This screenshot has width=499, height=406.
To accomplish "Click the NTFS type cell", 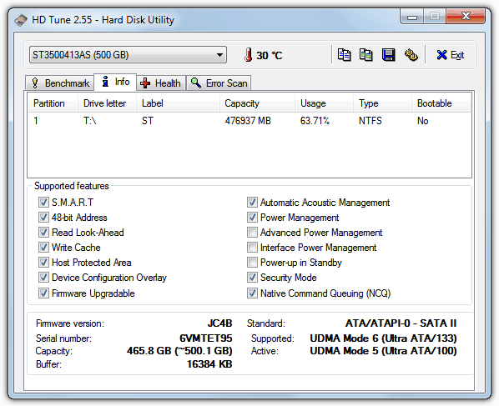I will 370,121.
